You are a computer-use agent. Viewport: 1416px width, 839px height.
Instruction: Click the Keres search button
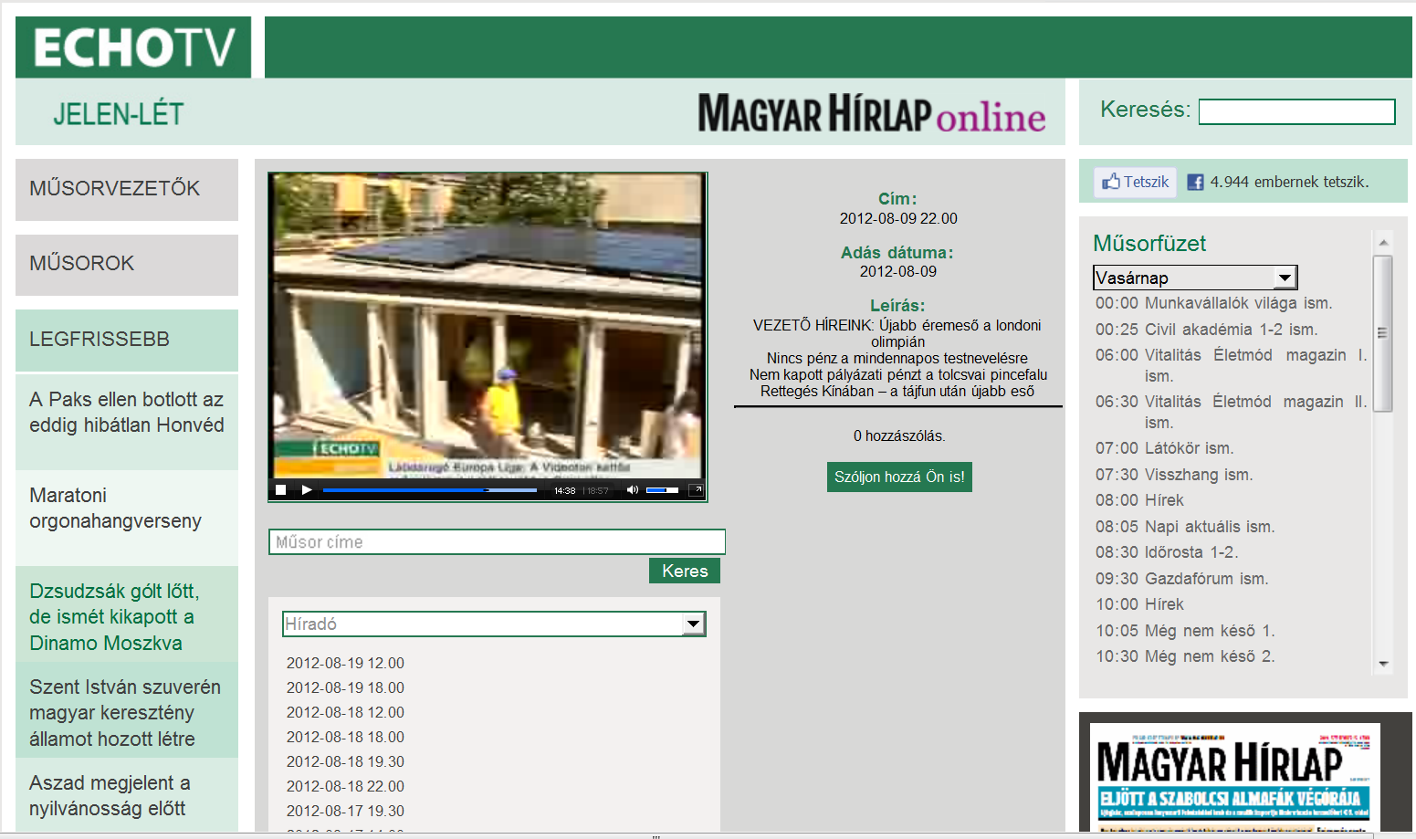point(685,571)
